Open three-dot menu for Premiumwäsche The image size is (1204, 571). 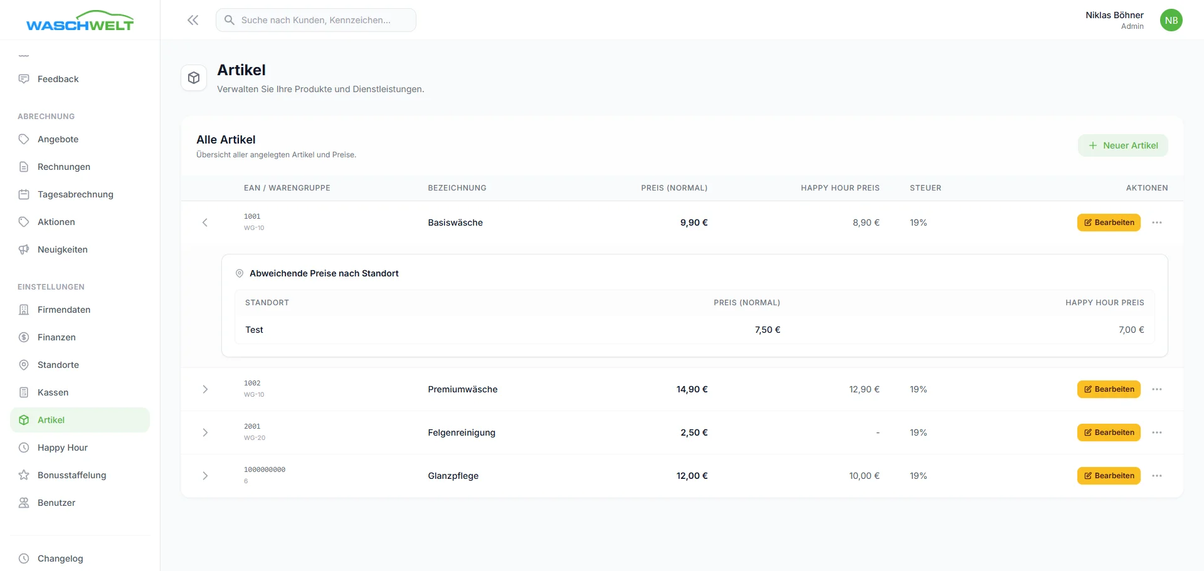(x=1157, y=389)
